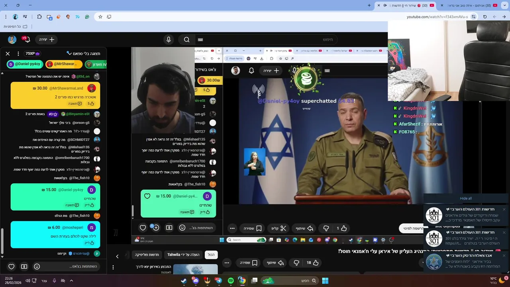
Task: Click 'Hide all' on notifications
Action: (x=466, y=199)
